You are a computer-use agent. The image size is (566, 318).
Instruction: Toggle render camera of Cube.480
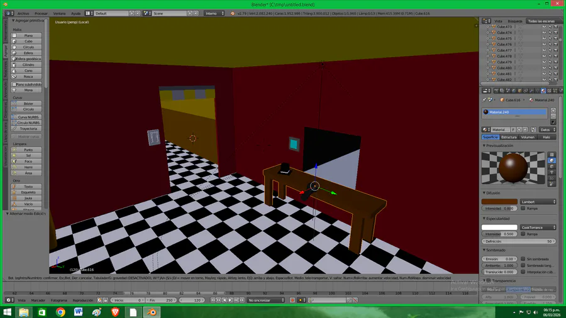tap(555, 68)
